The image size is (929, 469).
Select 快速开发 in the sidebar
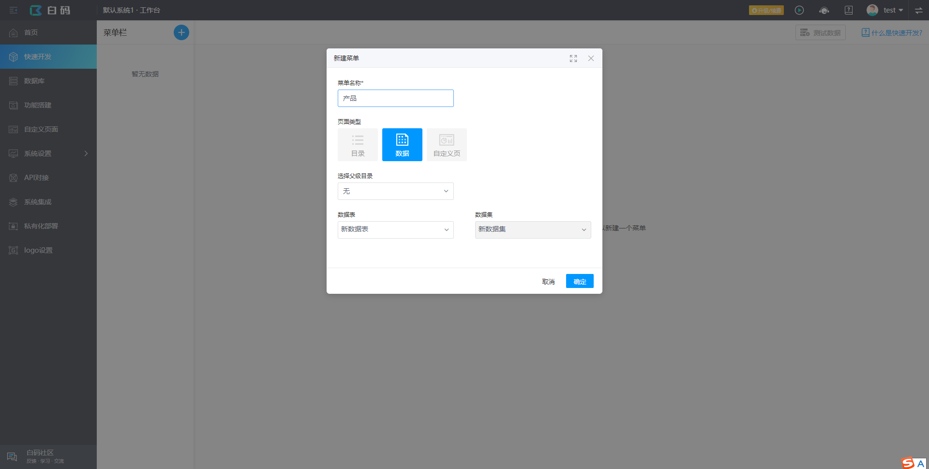click(x=48, y=57)
